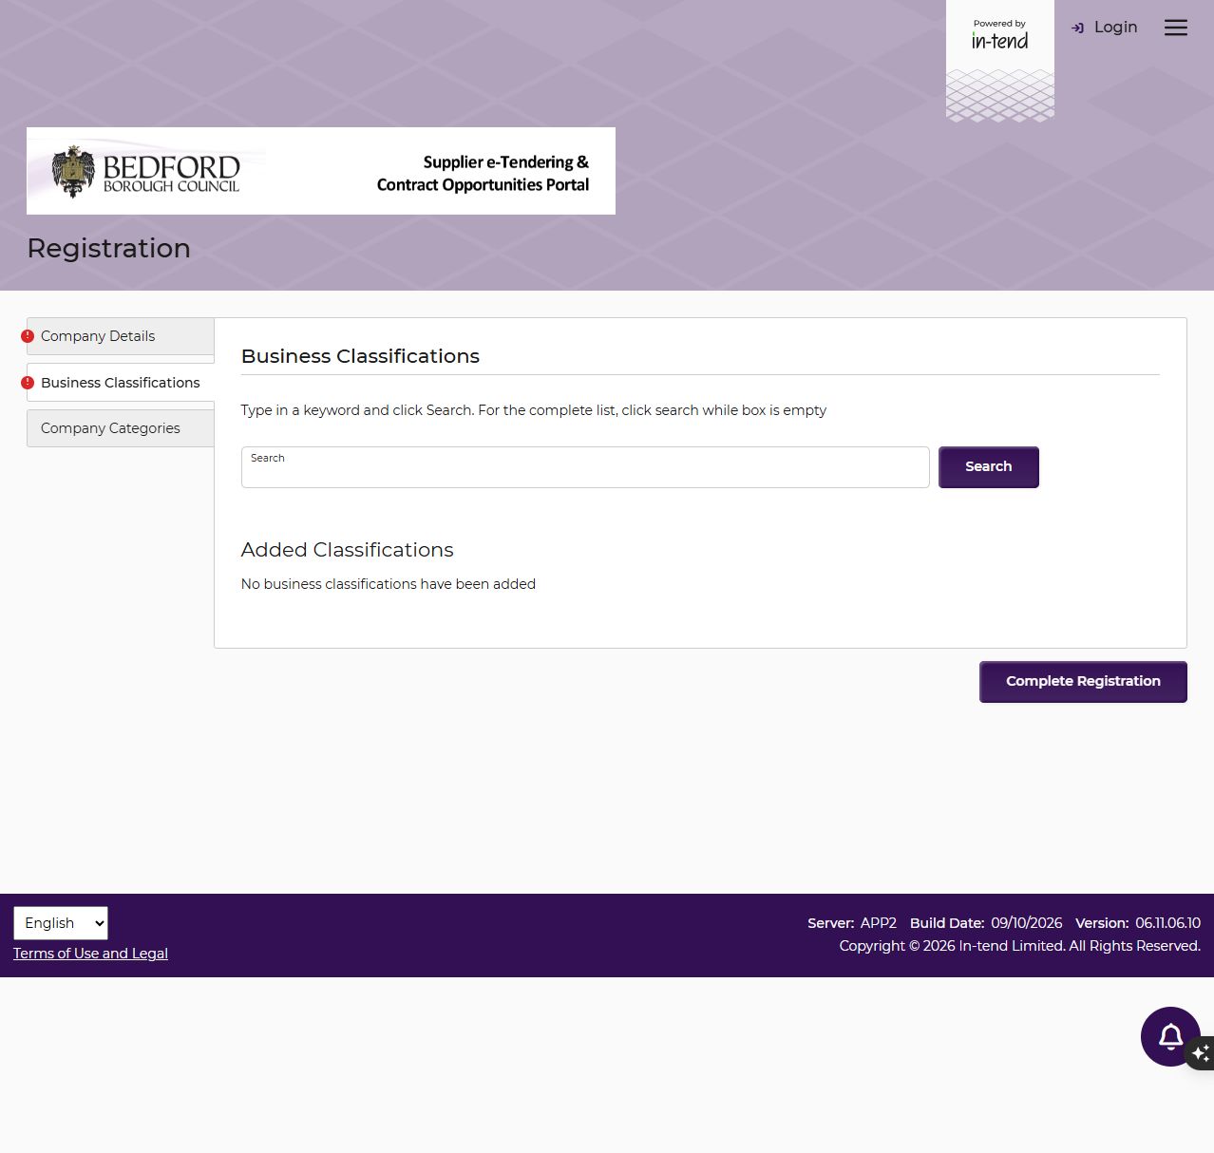
Task: Click the 'Type in a keyword' instruction text
Action: coord(534,410)
